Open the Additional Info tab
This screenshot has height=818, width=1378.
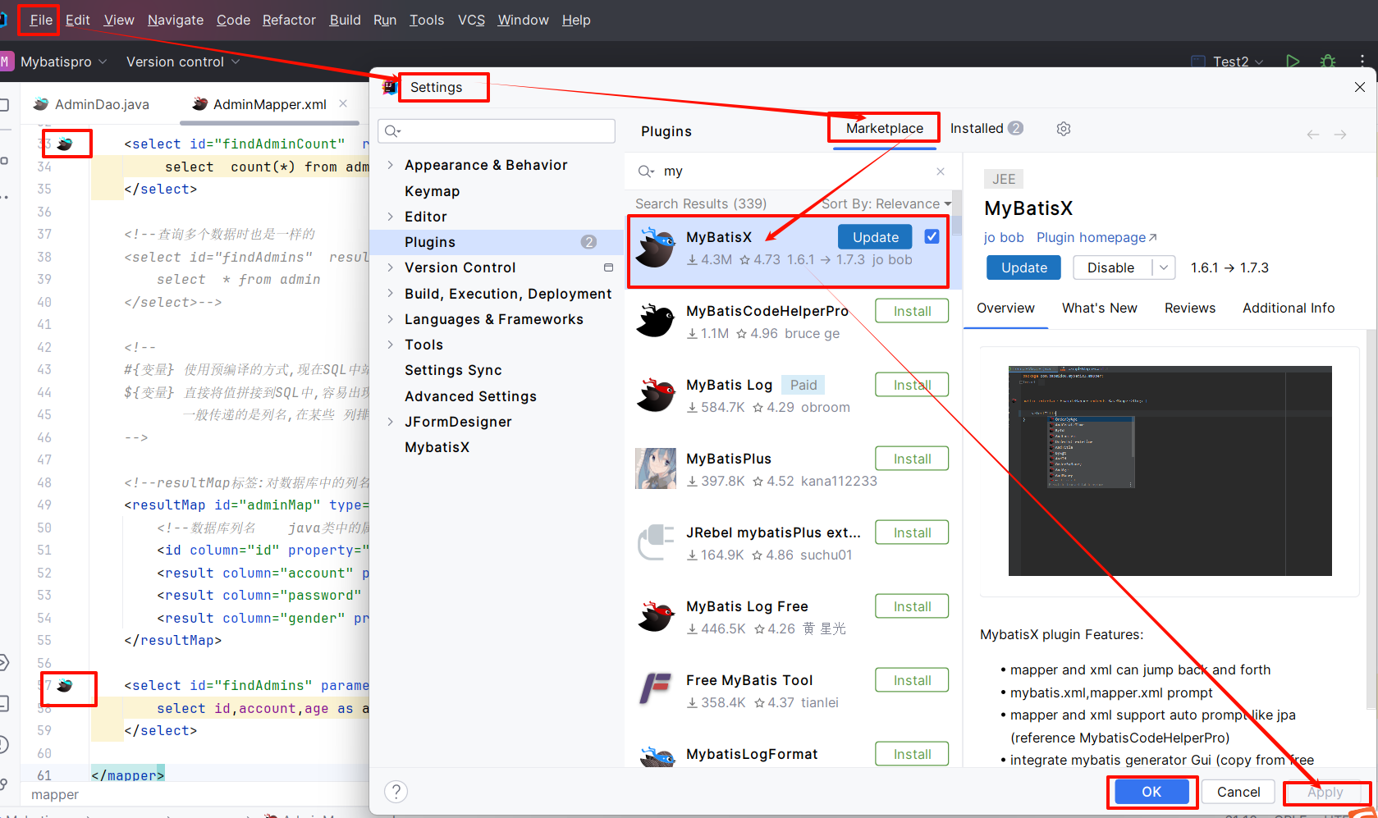click(1288, 308)
